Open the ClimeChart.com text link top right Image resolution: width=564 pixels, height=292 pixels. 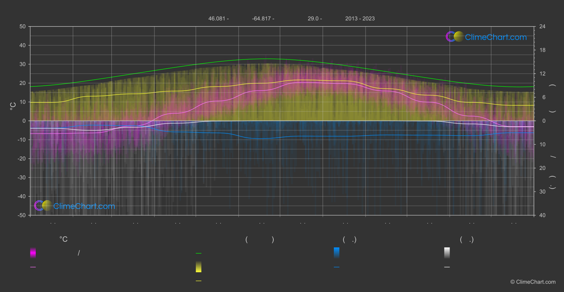click(496, 37)
